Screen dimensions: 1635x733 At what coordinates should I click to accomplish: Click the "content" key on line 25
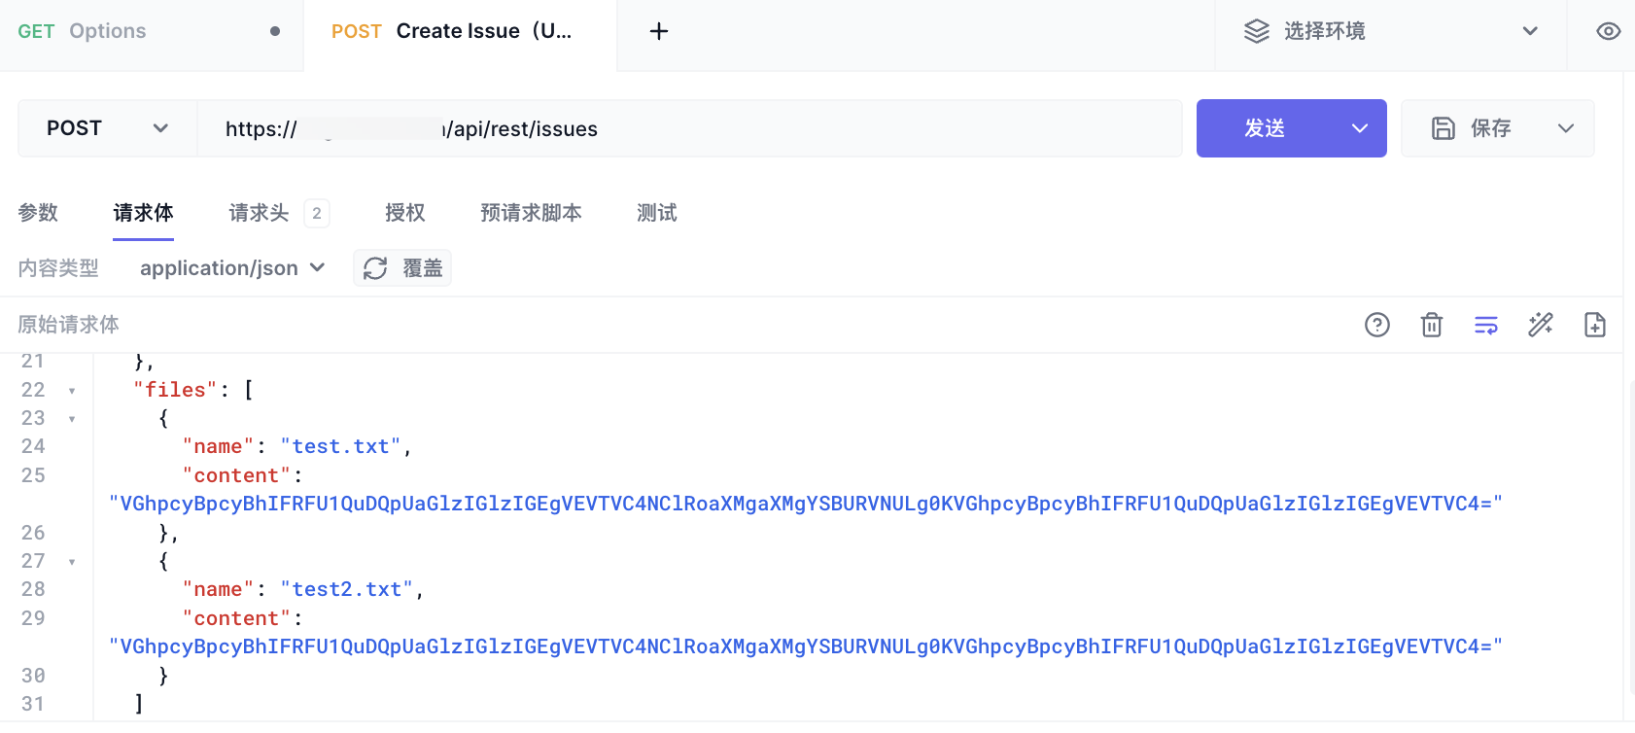click(x=236, y=475)
